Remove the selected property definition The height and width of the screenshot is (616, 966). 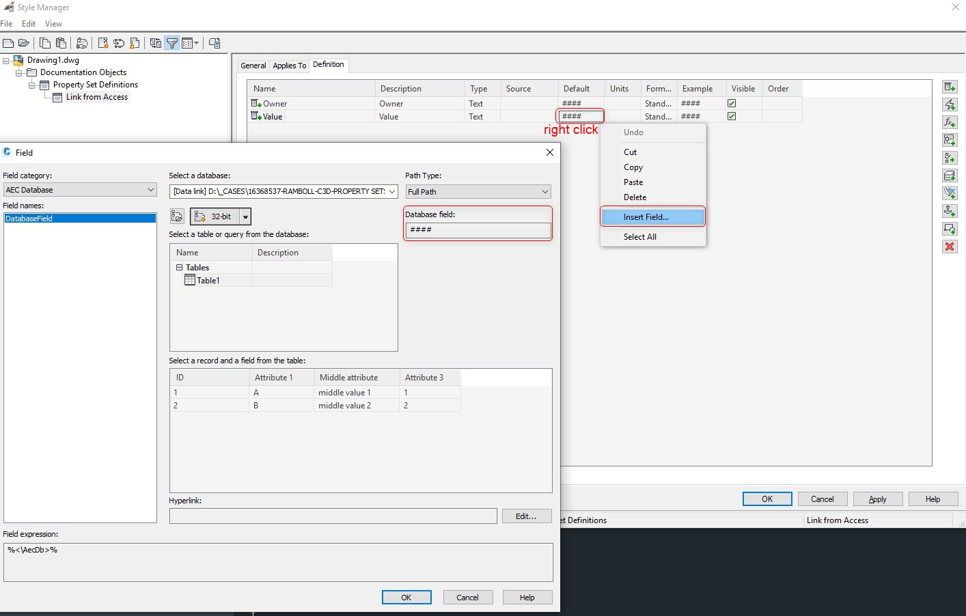(950, 247)
